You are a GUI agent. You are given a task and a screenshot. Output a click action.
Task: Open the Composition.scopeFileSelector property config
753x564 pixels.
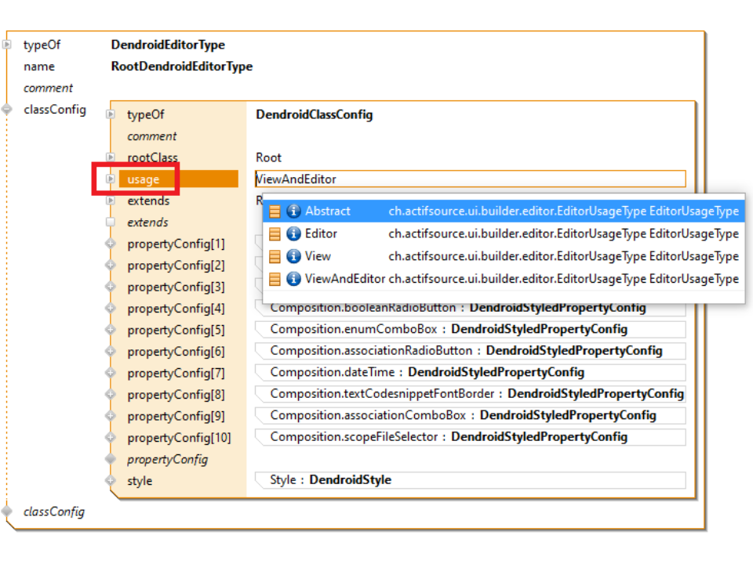pyautogui.click(x=449, y=436)
